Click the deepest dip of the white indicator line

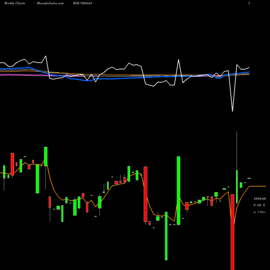click(232, 111)
